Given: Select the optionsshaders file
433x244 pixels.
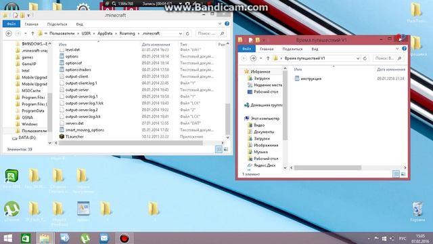Looking at the screenshot, I should (x=78, y=70).
